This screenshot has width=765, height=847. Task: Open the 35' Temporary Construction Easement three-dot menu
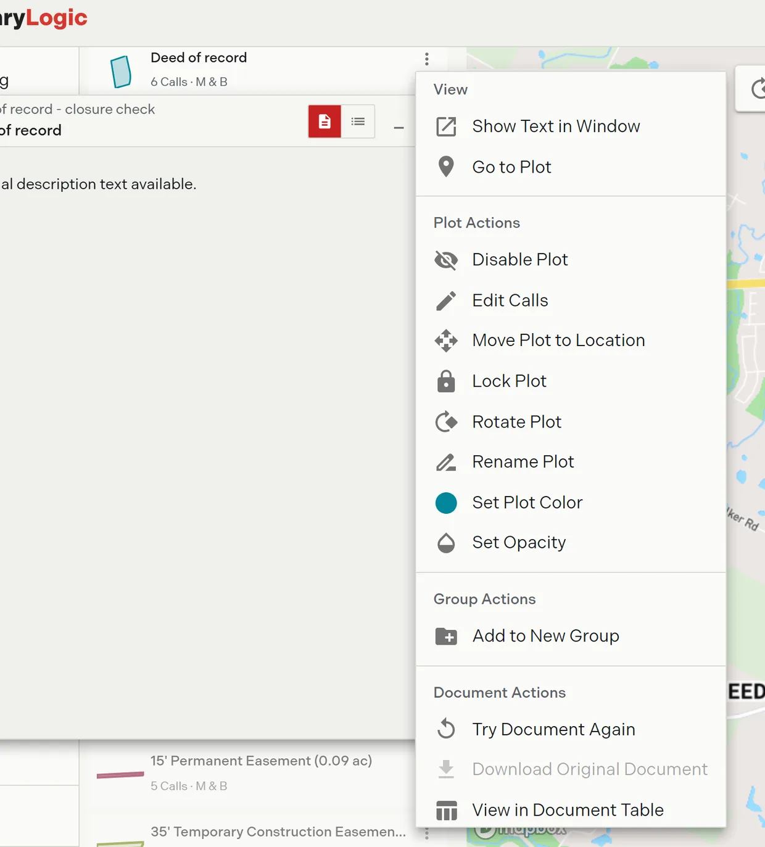[427, 834]
